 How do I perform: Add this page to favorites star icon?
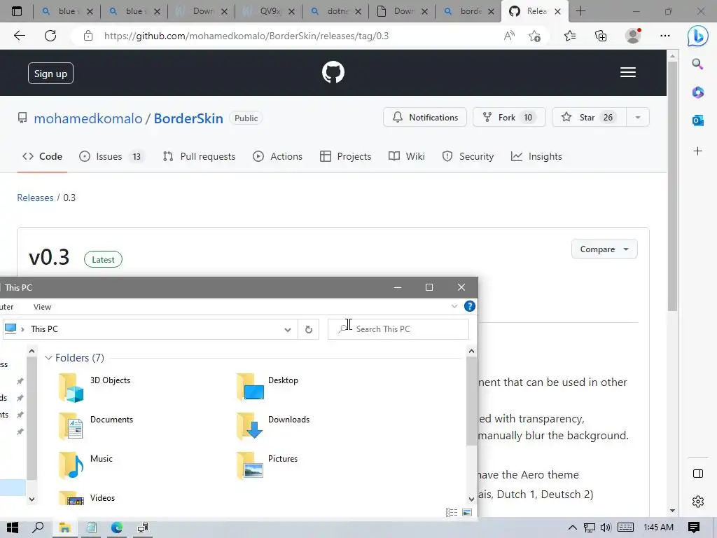pyautogui.click(x=534, y=36)
